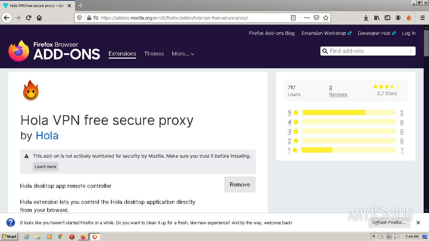Open Extension Workshop link
The height and width of the screenshot is (241, 429).
(326, 33)
